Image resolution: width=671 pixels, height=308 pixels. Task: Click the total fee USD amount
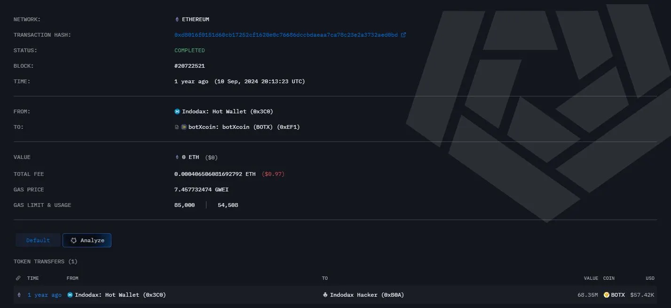pyautogui.click(x=273, y=174)
